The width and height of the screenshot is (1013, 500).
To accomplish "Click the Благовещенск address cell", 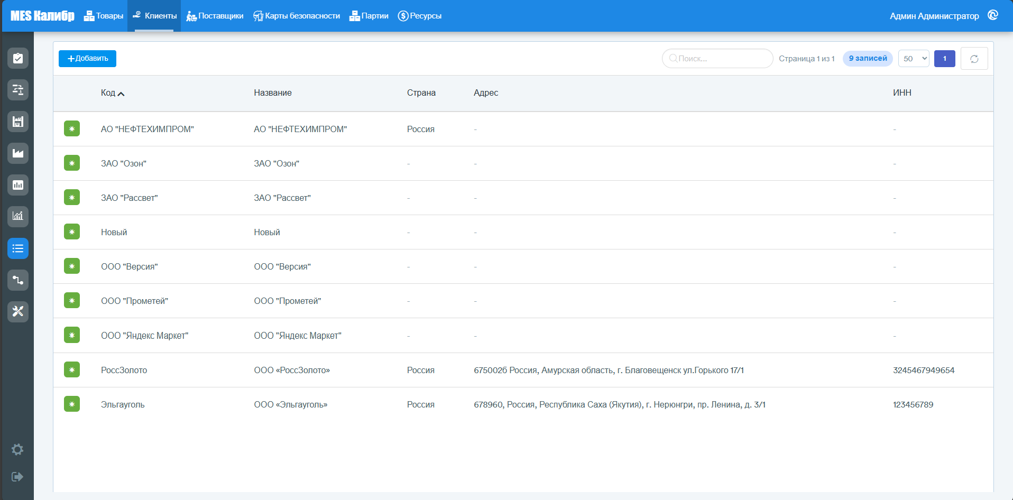I will (609, 370).
